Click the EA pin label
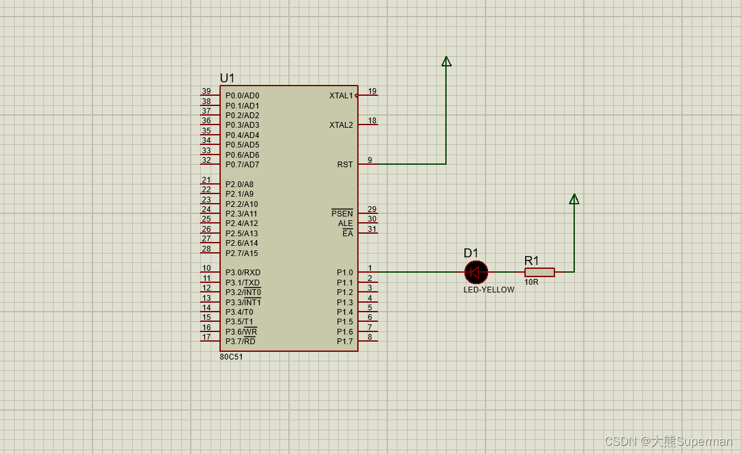This screenshot has height=454, width=742. click(348, 234)
